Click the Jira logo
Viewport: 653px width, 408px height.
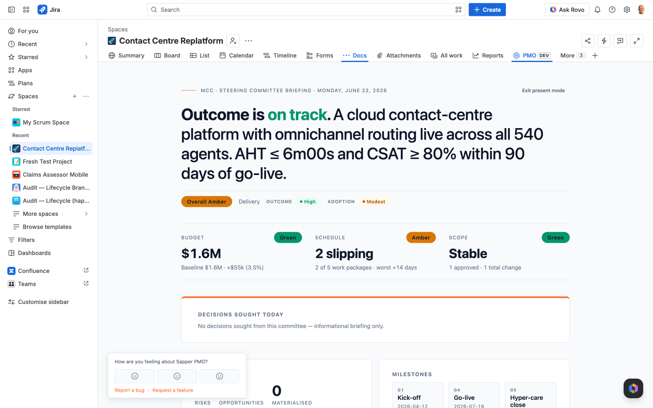coord(49,10)
